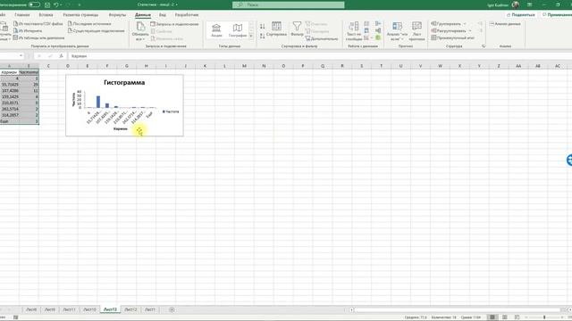Open the What-If Analysis dropdown

(397, 31)
